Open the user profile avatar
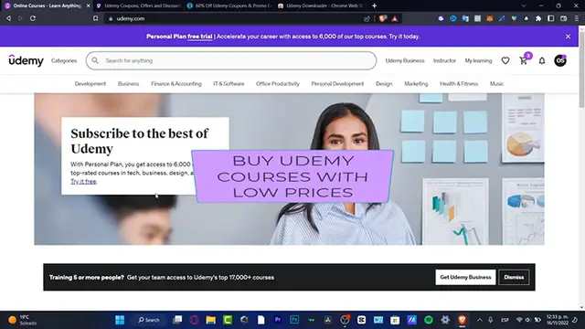The image size is (585, 329). (560, 60)
